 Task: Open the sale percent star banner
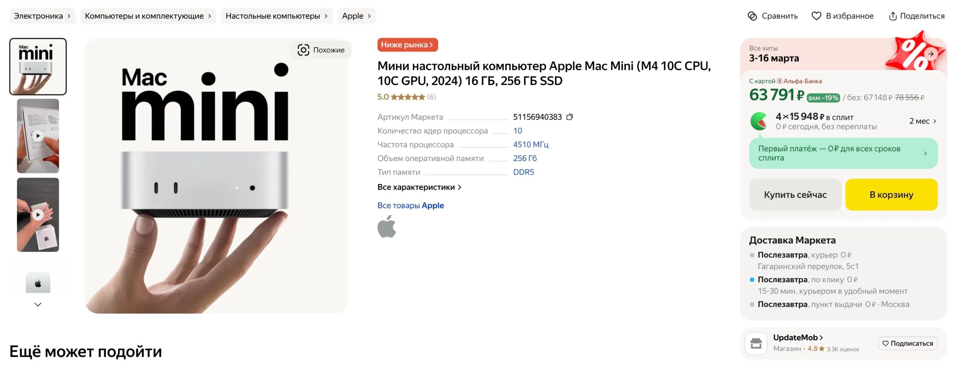click(x=915, y=53)
